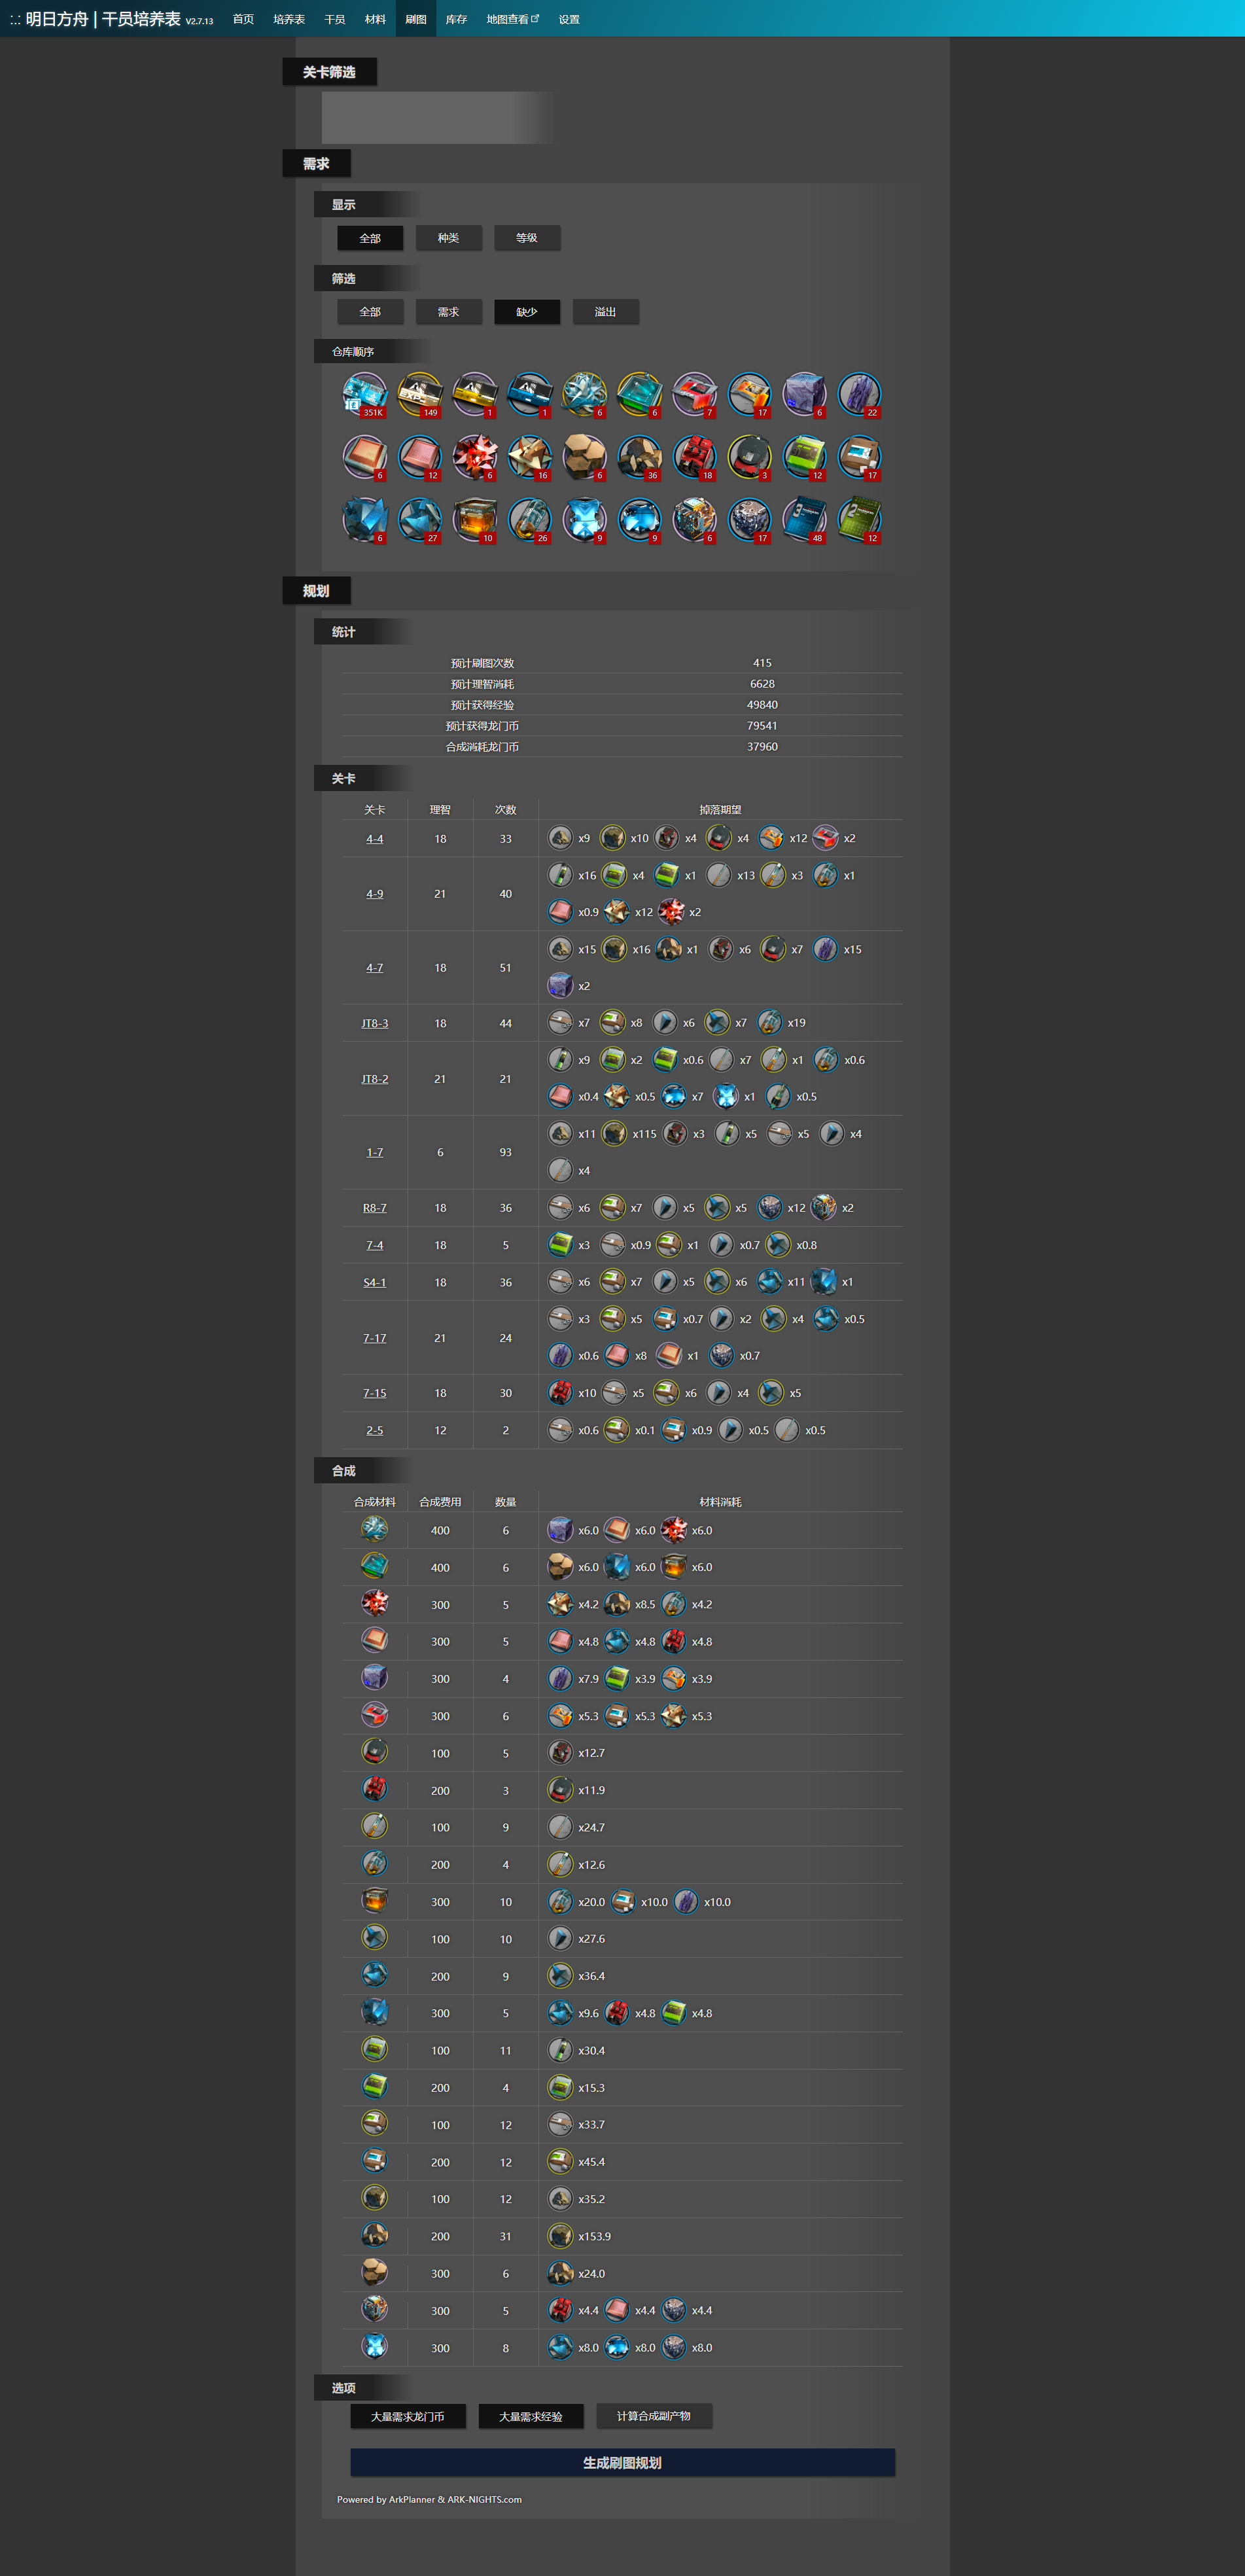Select the gold battle record icon marked 149
The width and height of the screenshot is (1245, 2576).
coord(419,394)
